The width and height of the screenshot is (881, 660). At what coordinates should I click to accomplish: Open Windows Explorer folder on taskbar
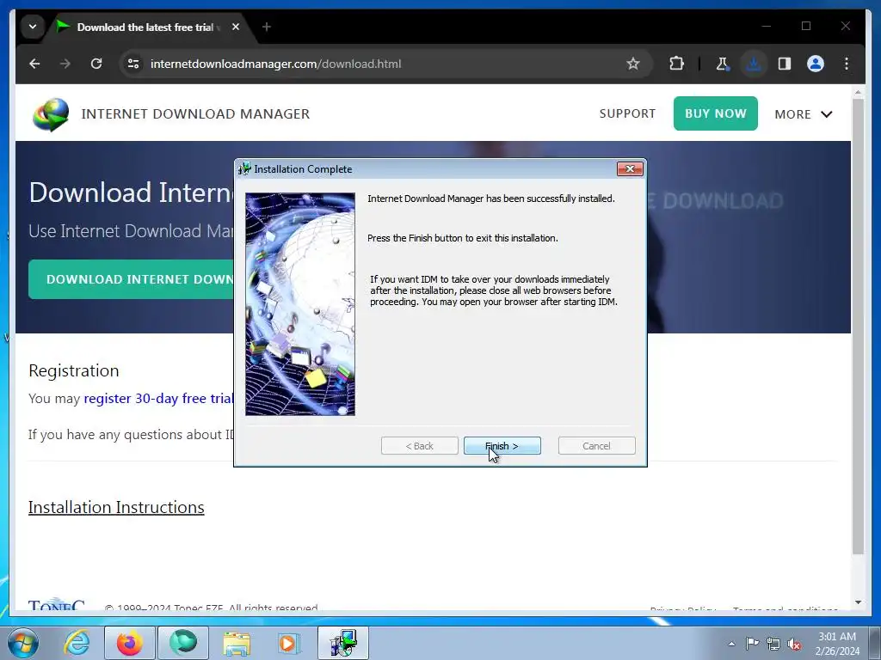[237, 643]
